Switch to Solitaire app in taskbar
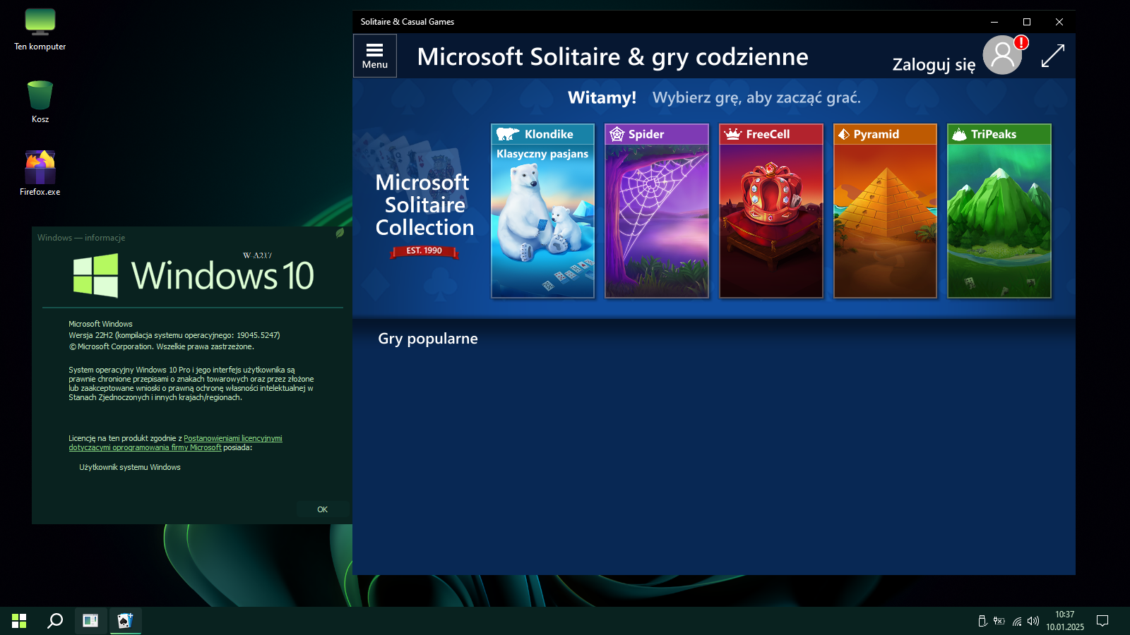 (x=125, y=621)
